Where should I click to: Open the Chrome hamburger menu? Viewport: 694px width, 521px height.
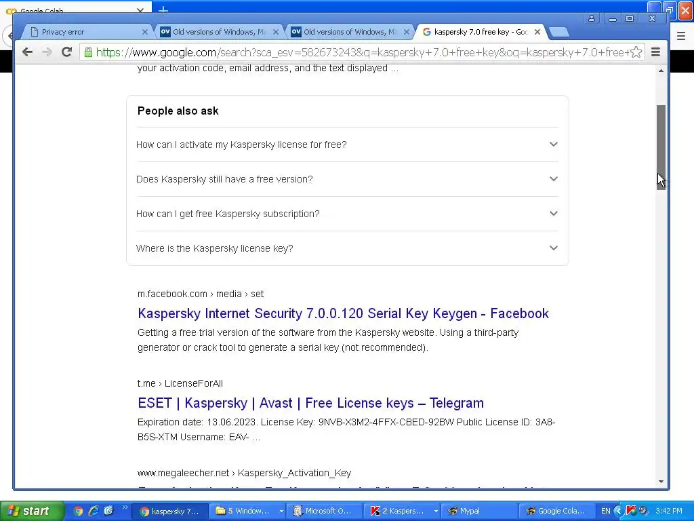point(656,52)
